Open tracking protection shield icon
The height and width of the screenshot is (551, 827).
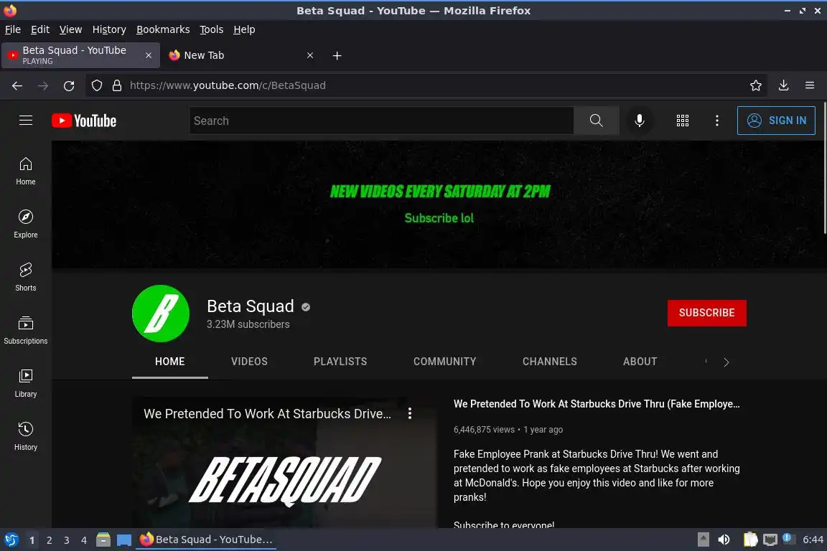pos(96,85)
